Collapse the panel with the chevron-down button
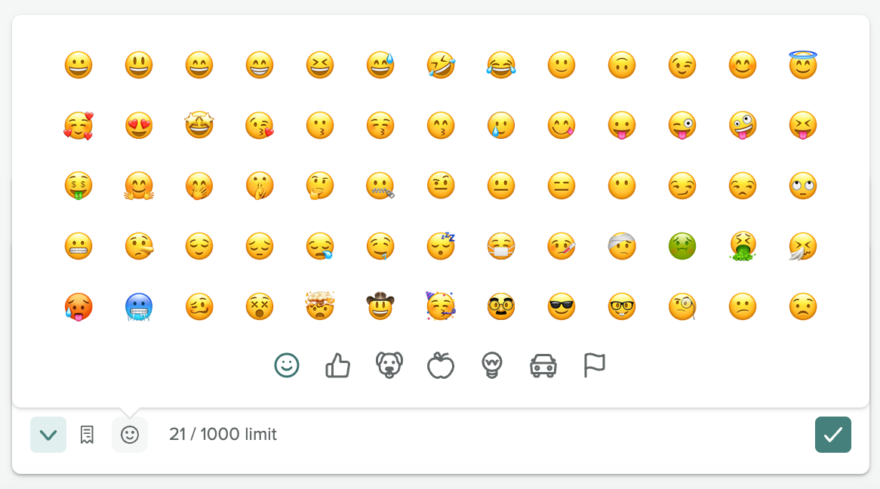 click(x=48, y=435)
